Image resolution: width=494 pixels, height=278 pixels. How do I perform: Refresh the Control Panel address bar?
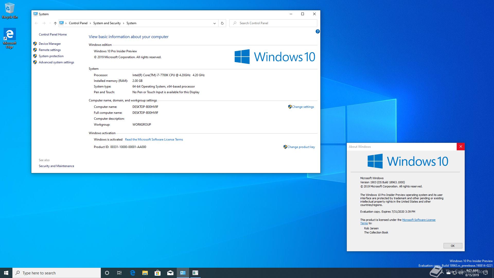click(x=222, y=23)
